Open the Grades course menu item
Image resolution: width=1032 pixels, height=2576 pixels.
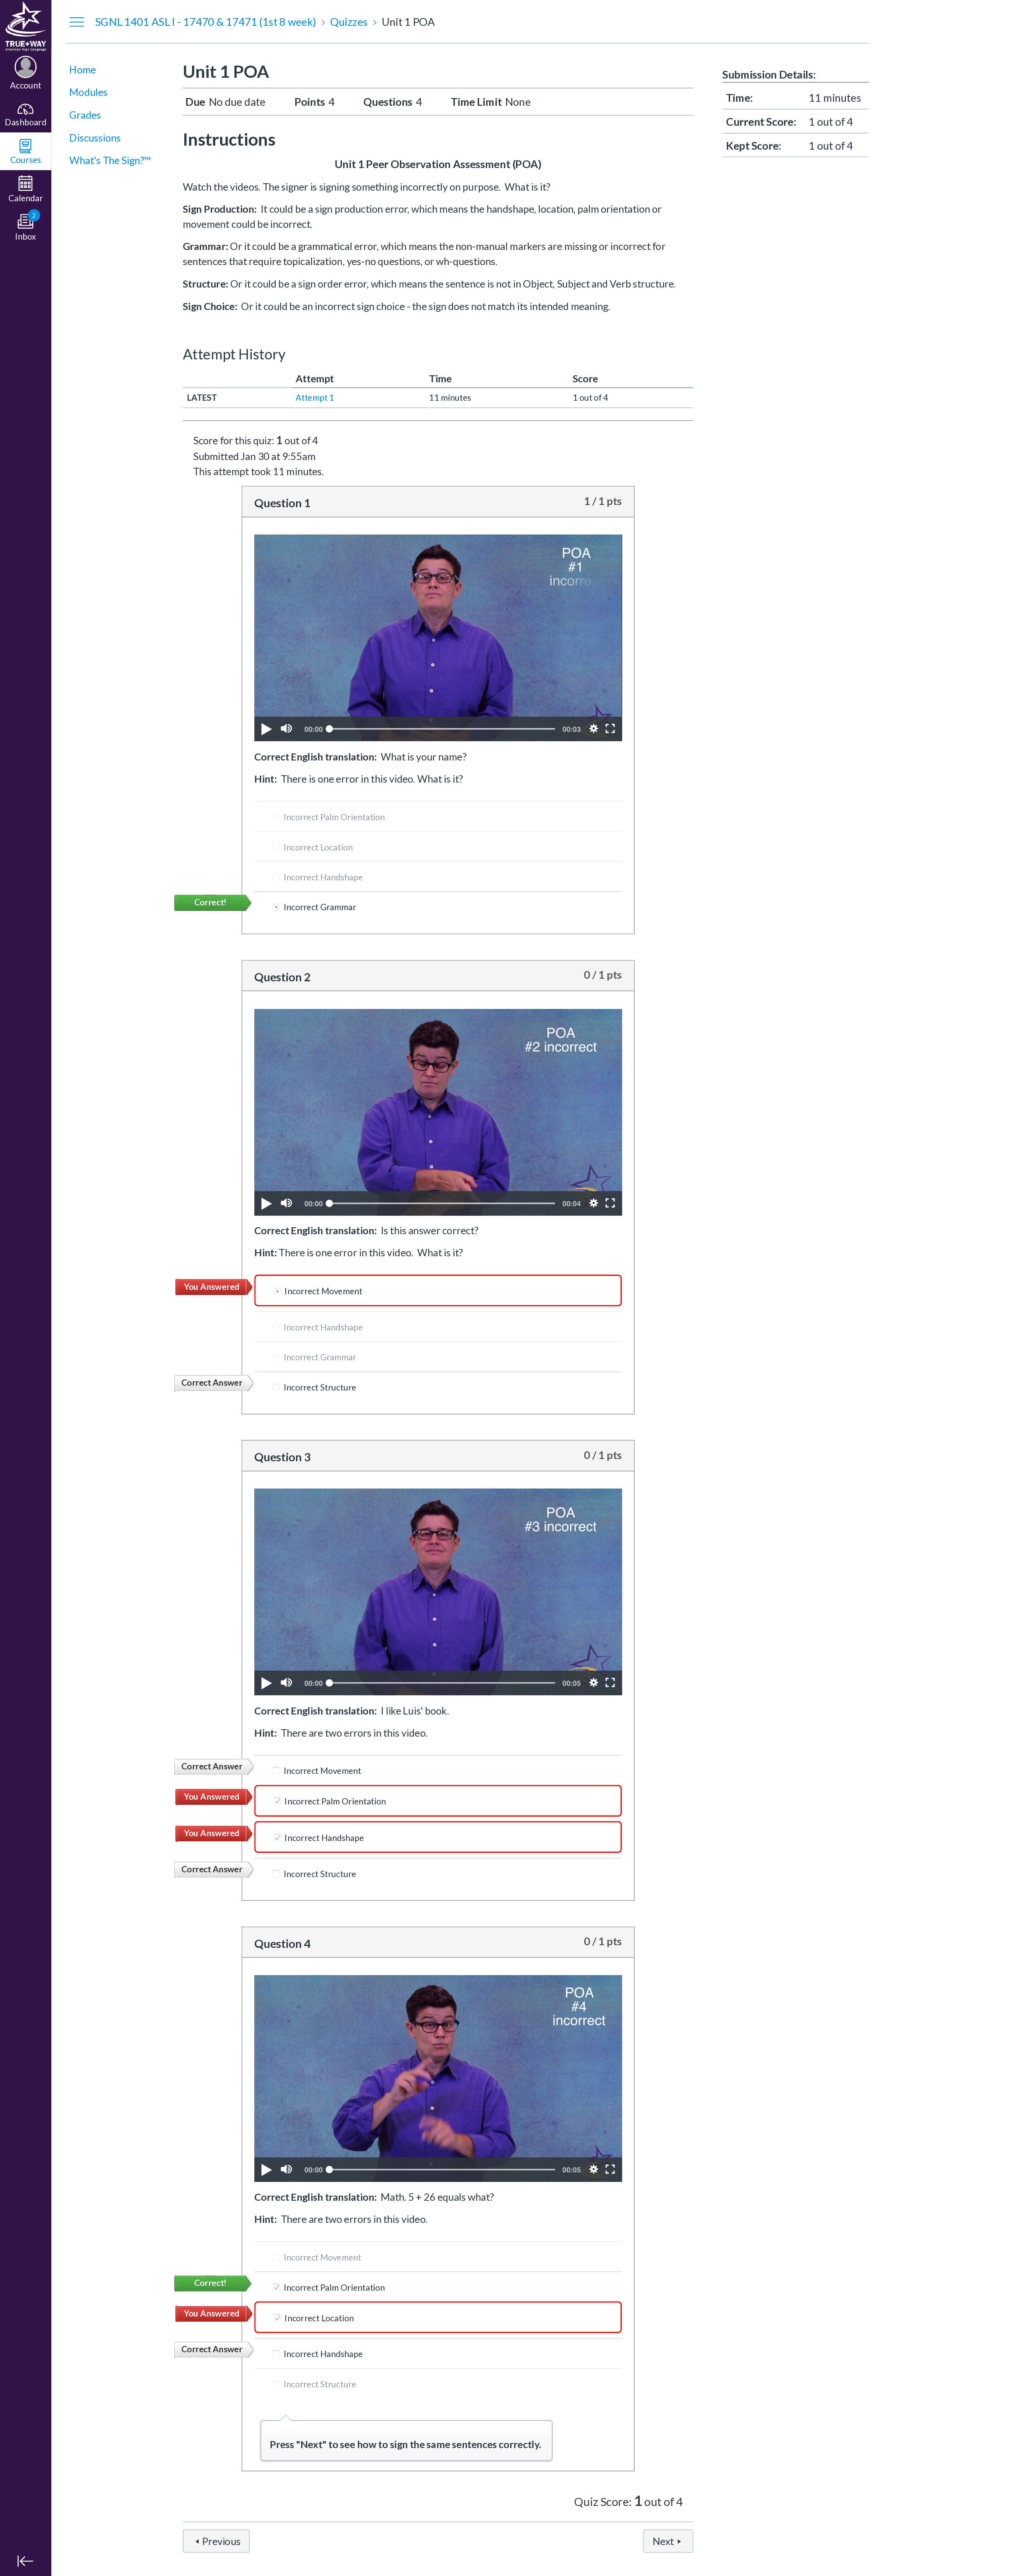[85, 115]
